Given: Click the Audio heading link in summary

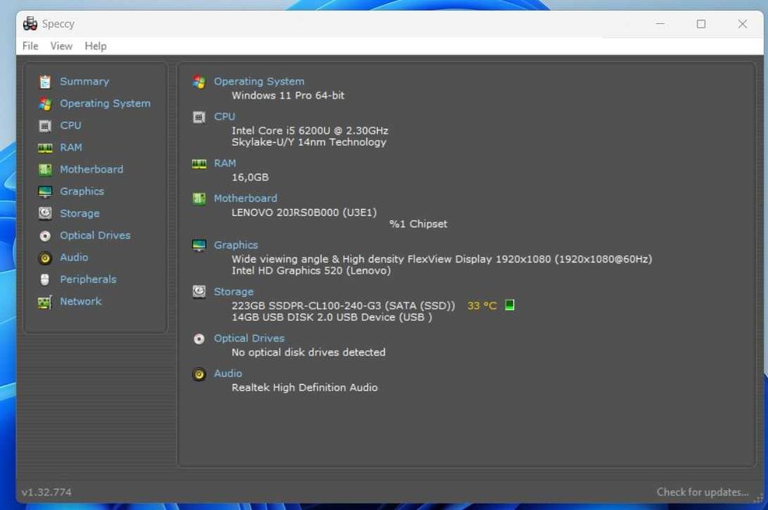Looking at the screenshot, I should click(x=228, y=373).
